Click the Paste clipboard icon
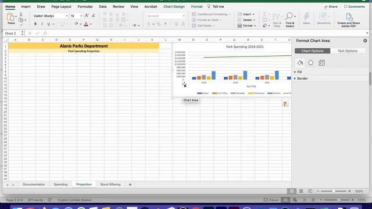Viewport: 372px width, 209px height. (10, 17)
